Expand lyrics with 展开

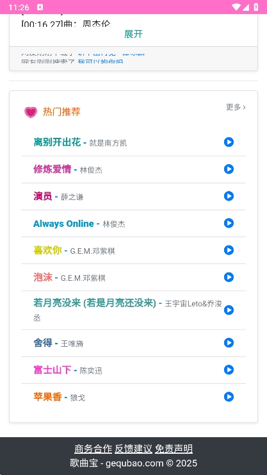(133, 34)
